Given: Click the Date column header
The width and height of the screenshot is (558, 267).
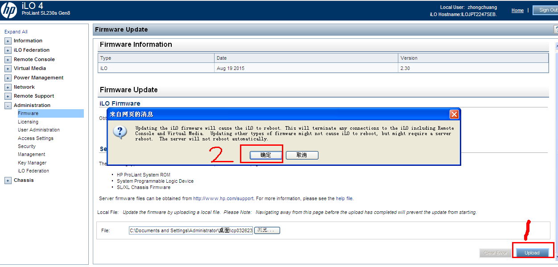Looking at the screenshot, I should click(306, 58).
